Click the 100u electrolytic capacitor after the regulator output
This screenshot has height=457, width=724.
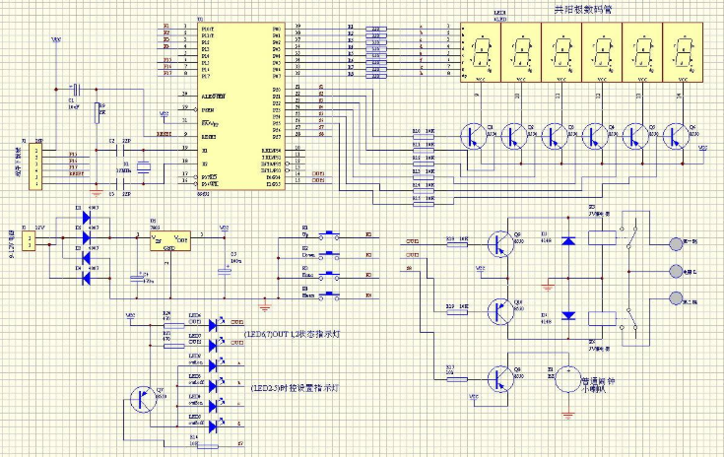(x=225, y=272)
